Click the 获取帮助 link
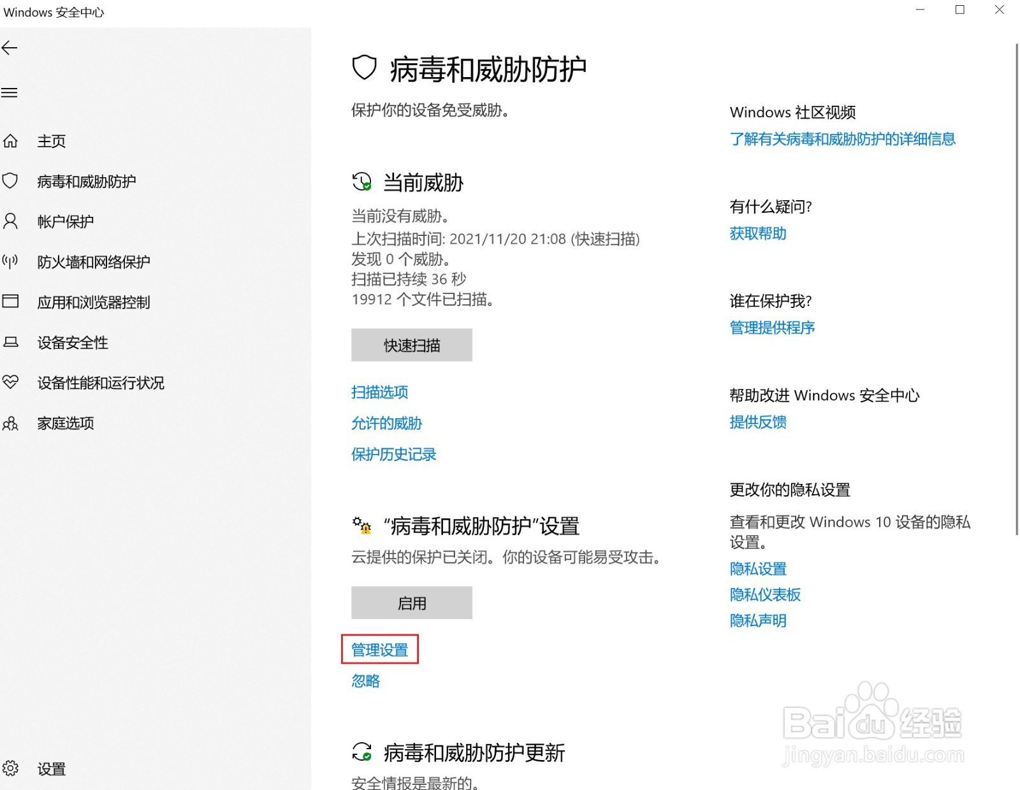Image resolution: width=1020 pixels, height=790 pixels. coord(758,233)
